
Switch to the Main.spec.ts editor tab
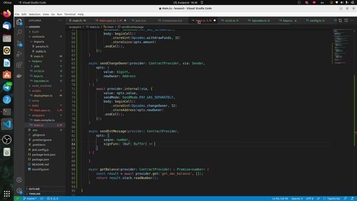tap(110, 21)
